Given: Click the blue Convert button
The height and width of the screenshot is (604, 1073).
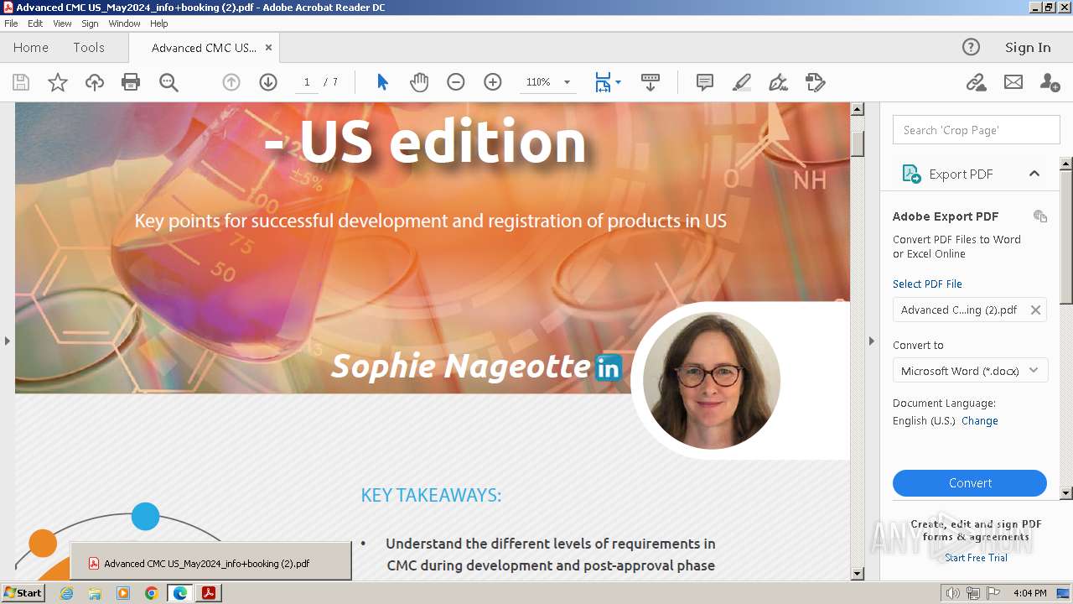Looking at the screenshot, I should 970,483.
